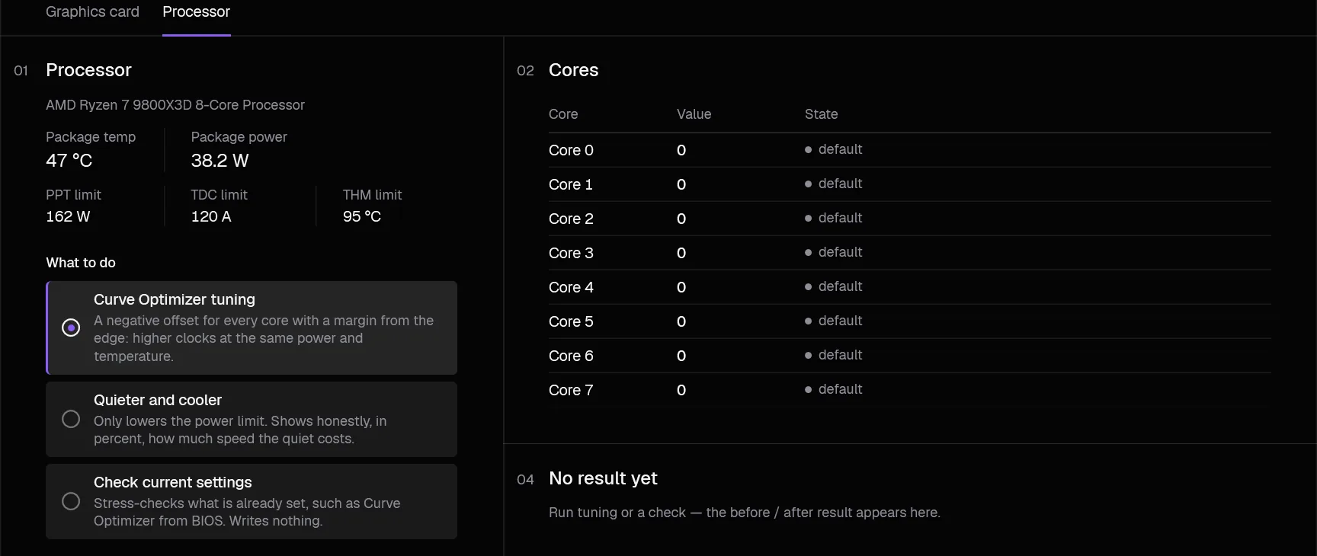
Task: Click the TDC limit value 120 A
Action: pos(211,216)
